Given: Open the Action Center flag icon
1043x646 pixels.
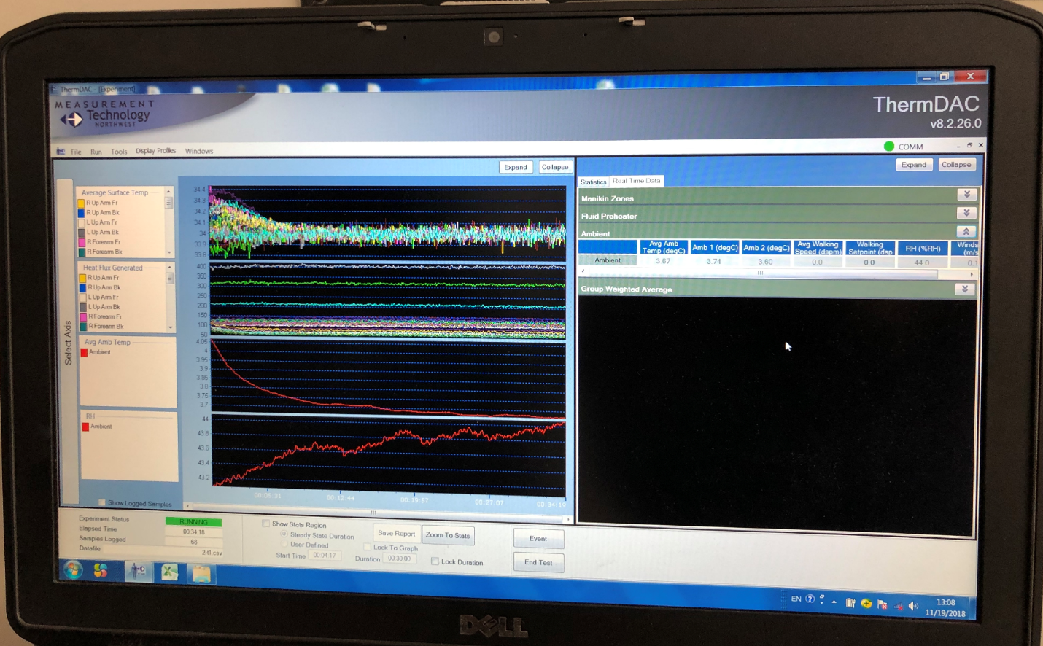Looking at the screenshot, I should tap(883, 604).
